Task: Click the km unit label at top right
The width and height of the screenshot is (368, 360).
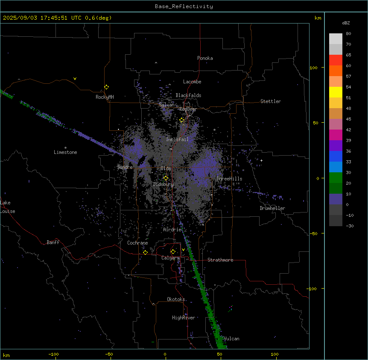Action: pos(318,18)
